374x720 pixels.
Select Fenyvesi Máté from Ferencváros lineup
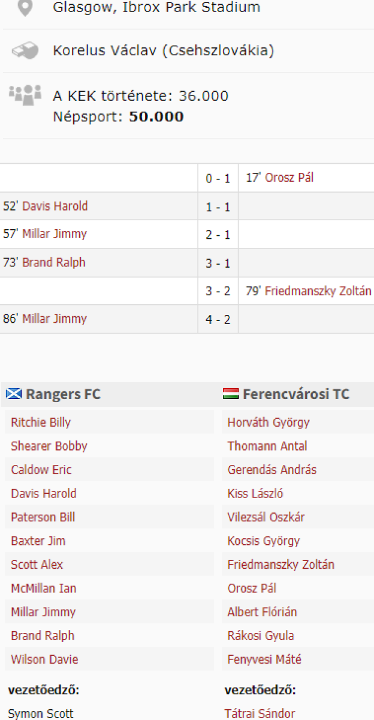coord(264,659)
